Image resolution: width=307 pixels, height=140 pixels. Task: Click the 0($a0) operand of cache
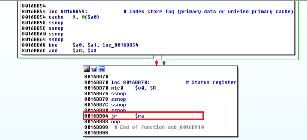point(90,17)
